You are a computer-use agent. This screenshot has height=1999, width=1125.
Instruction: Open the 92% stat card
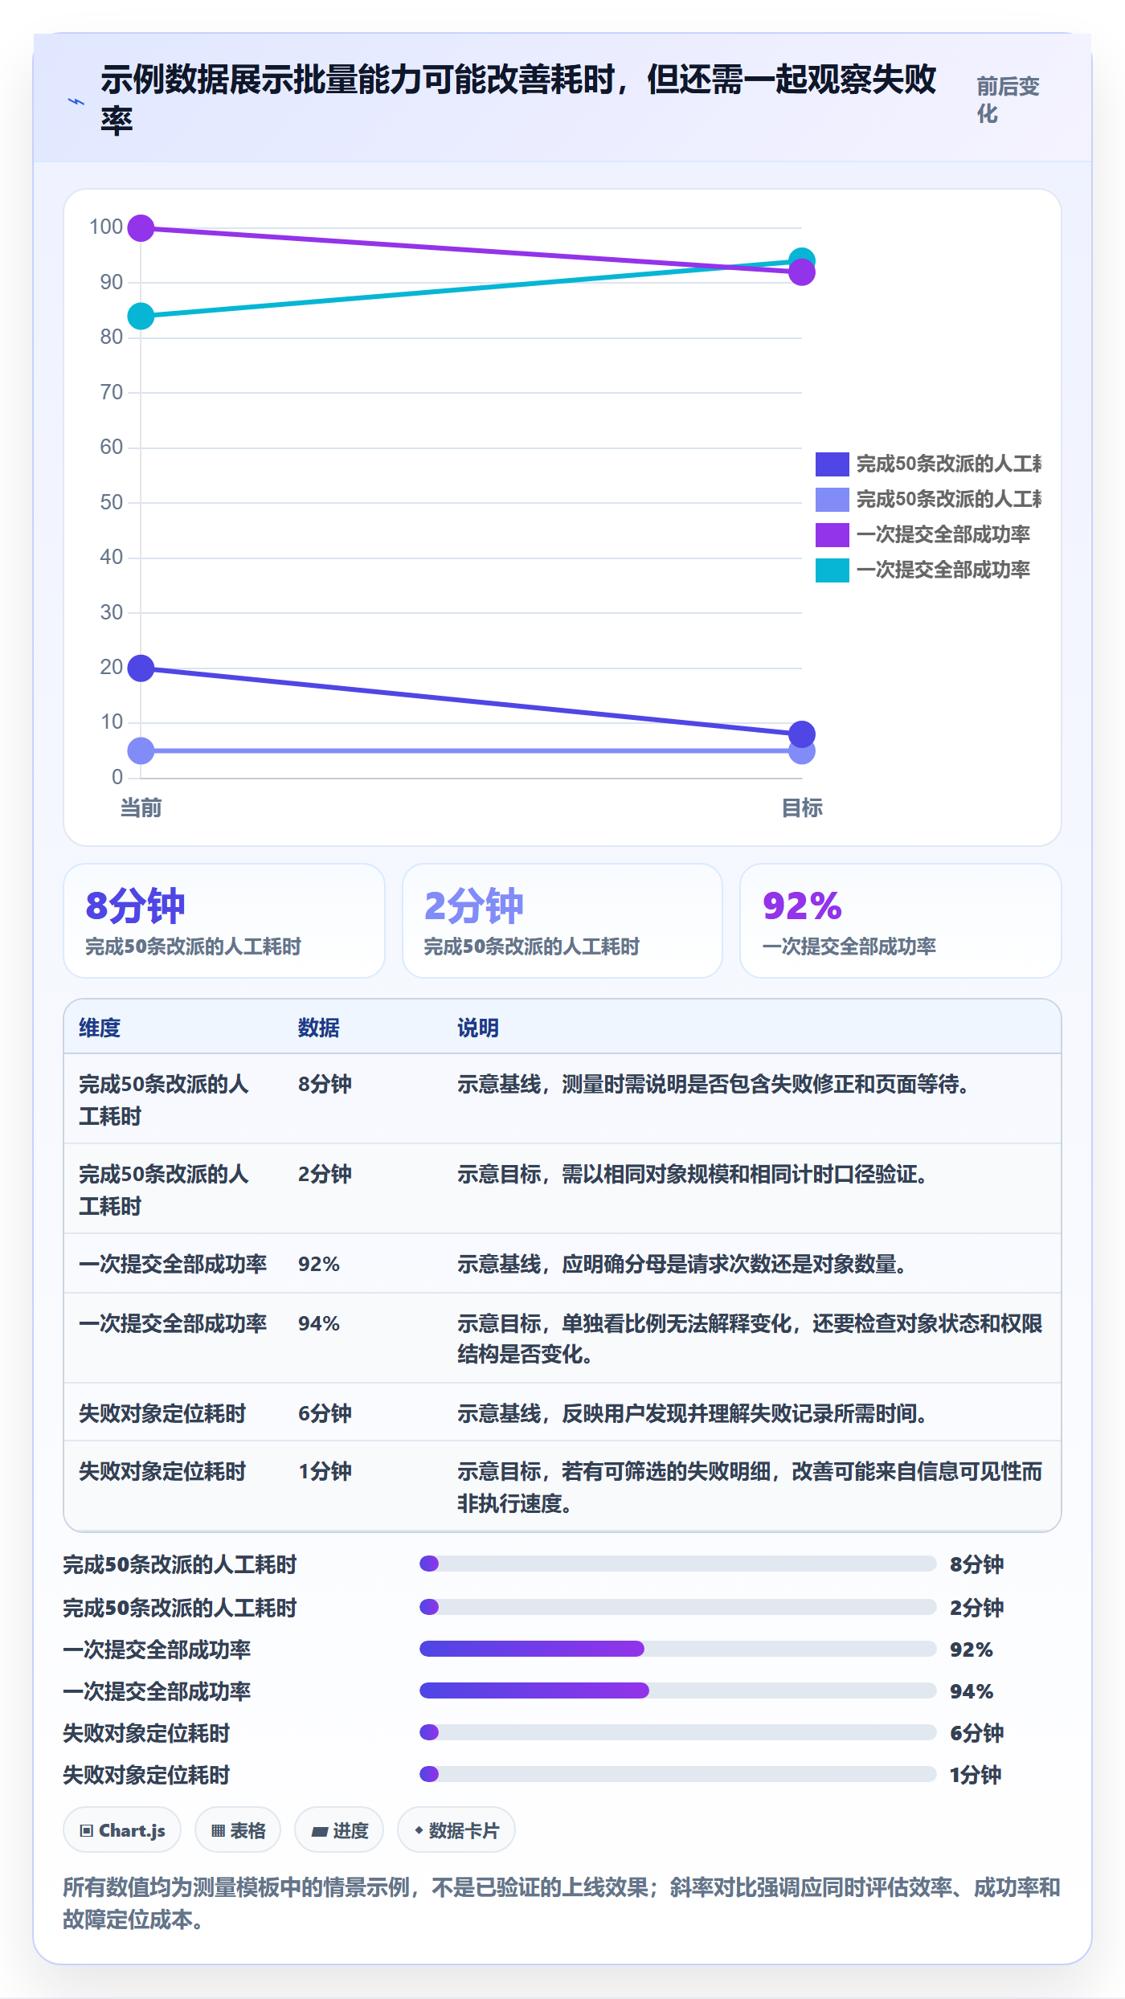tap(901, 921)
